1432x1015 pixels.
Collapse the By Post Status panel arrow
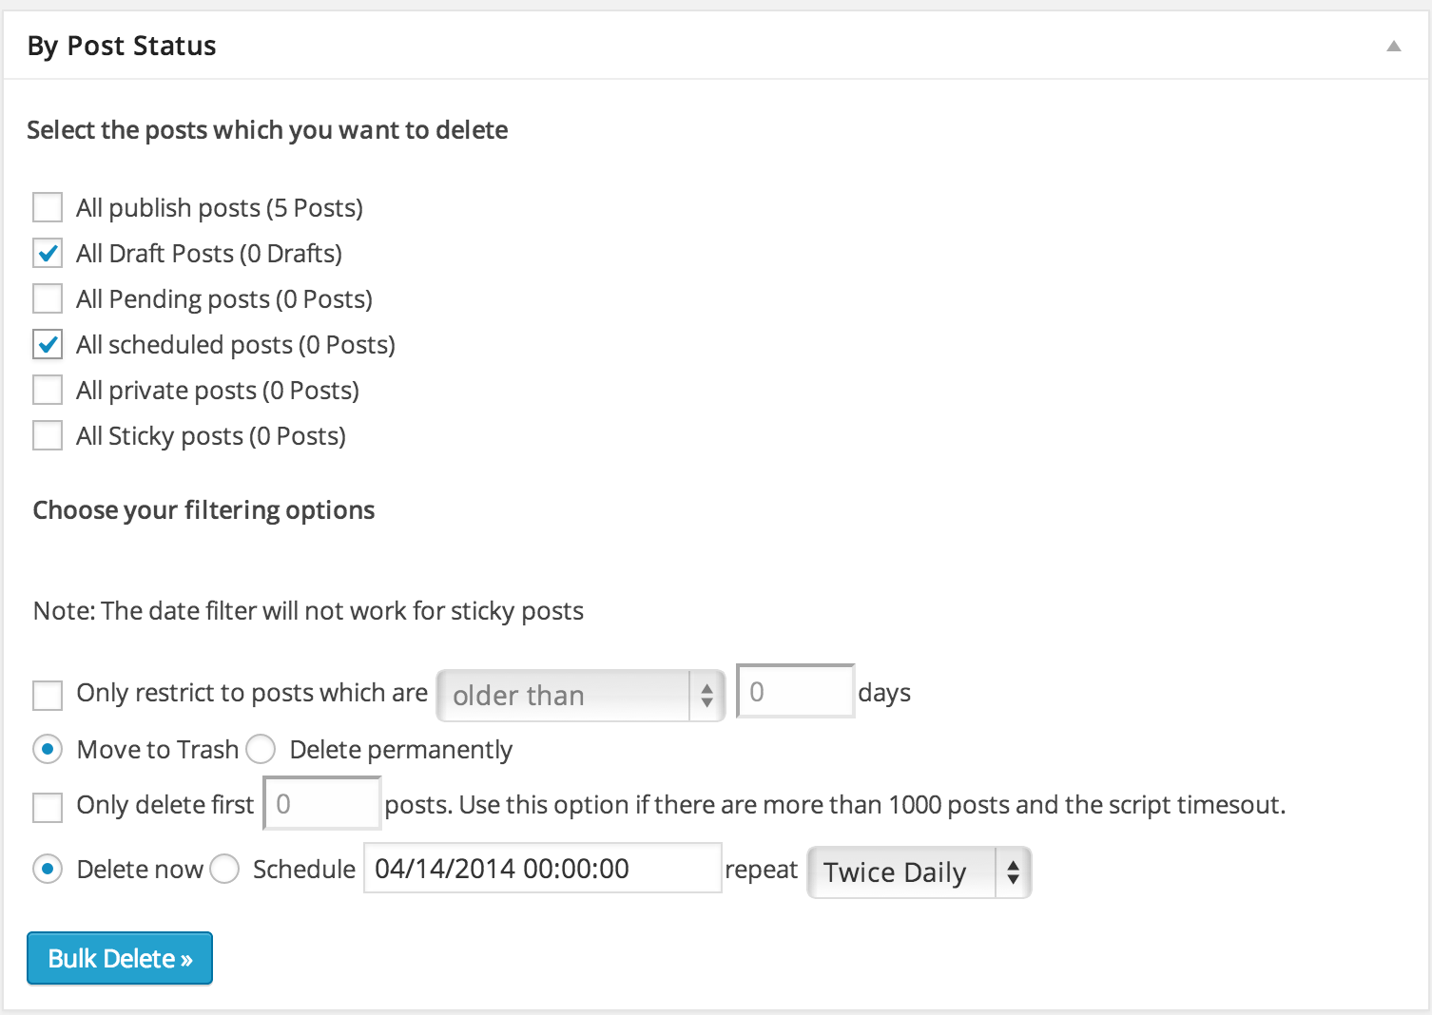point(1393,46)
